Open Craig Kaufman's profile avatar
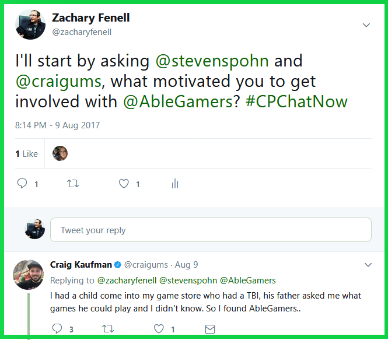Image resolution: width=388 pixels, height=340 pixels. (29, 274)
